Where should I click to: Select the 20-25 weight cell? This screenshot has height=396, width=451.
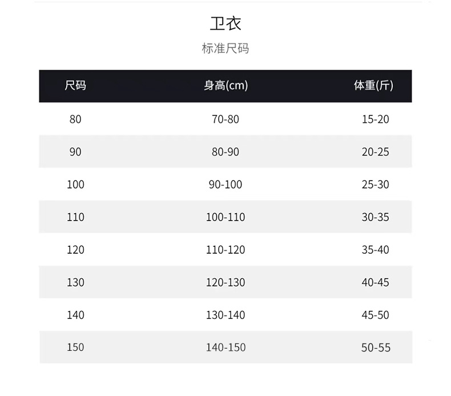pyautogui.click(x=375, y=151)
